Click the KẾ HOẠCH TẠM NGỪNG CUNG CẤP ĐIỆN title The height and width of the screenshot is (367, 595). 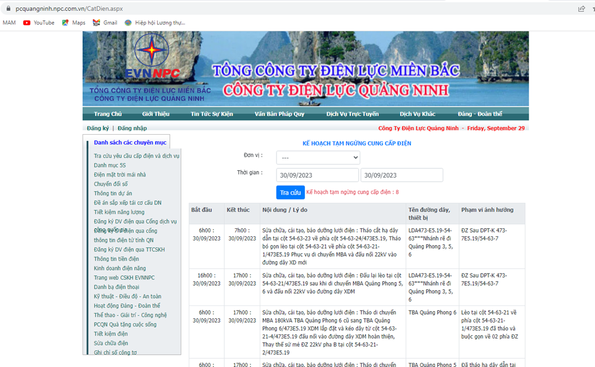coord(357,143)
